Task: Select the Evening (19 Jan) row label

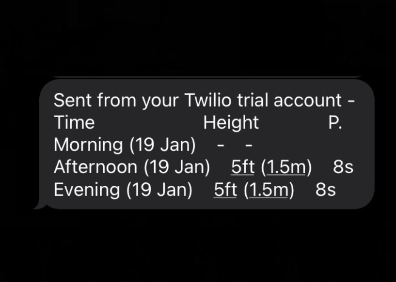Action: [123, 190]
